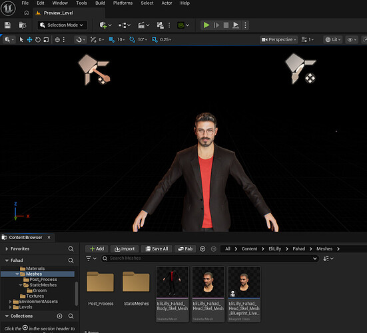Click the Browse content drawer icon
The width and height of the screenshot is (367, 333).
click(23, 25)
